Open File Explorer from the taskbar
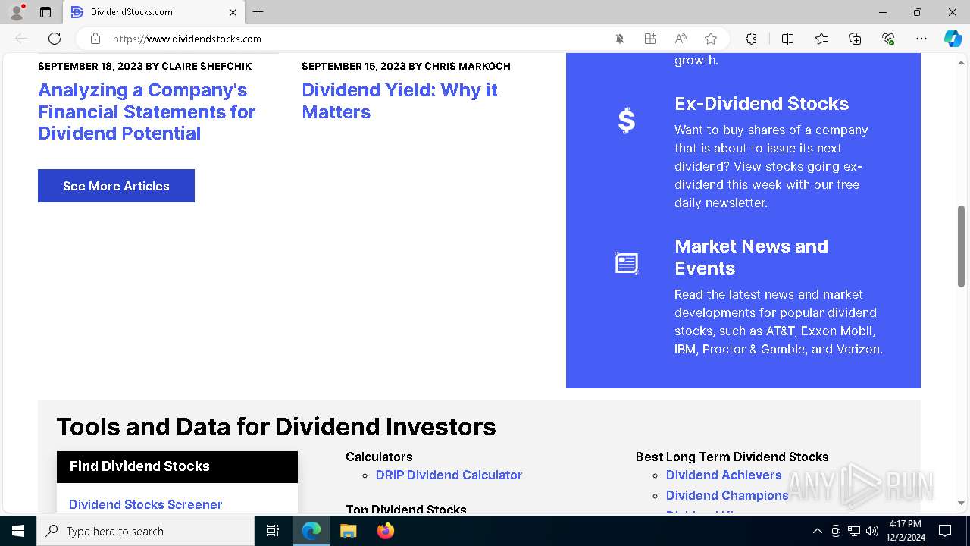 tap(349, 531)
